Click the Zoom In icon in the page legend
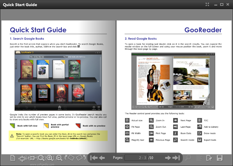The width and height of the screenshot is (233, 166). [x=151, y=120]
